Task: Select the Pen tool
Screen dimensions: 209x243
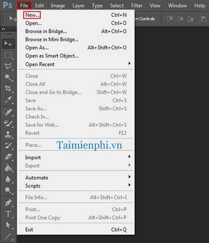Action: point(8,203)
